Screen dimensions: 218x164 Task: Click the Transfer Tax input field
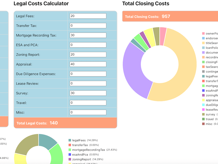pos(88,25)
